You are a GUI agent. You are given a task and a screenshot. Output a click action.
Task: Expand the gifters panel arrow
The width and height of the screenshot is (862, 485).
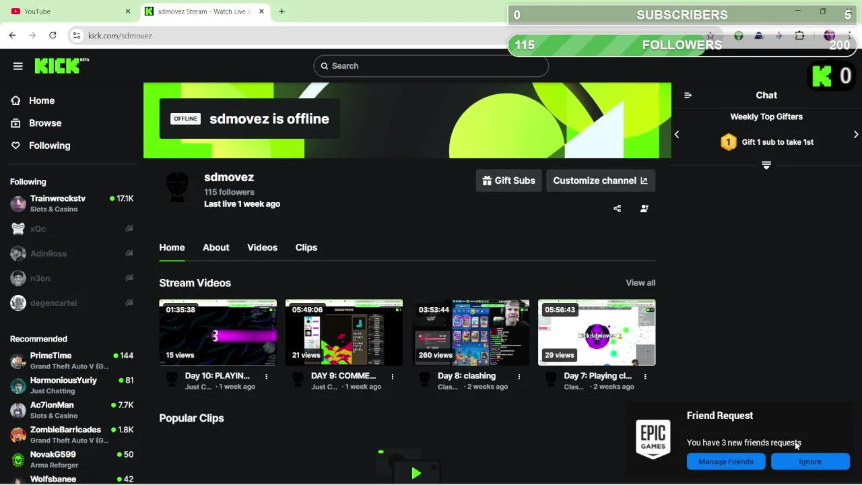tap(766, 166)
